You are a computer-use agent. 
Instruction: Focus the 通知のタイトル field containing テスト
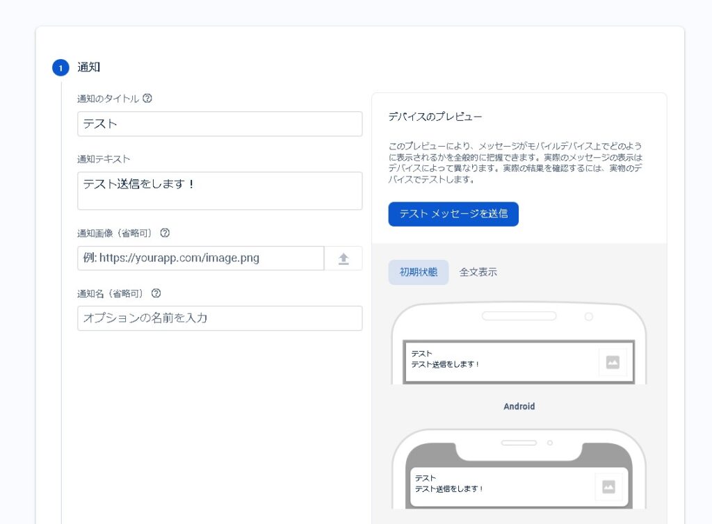220,124
